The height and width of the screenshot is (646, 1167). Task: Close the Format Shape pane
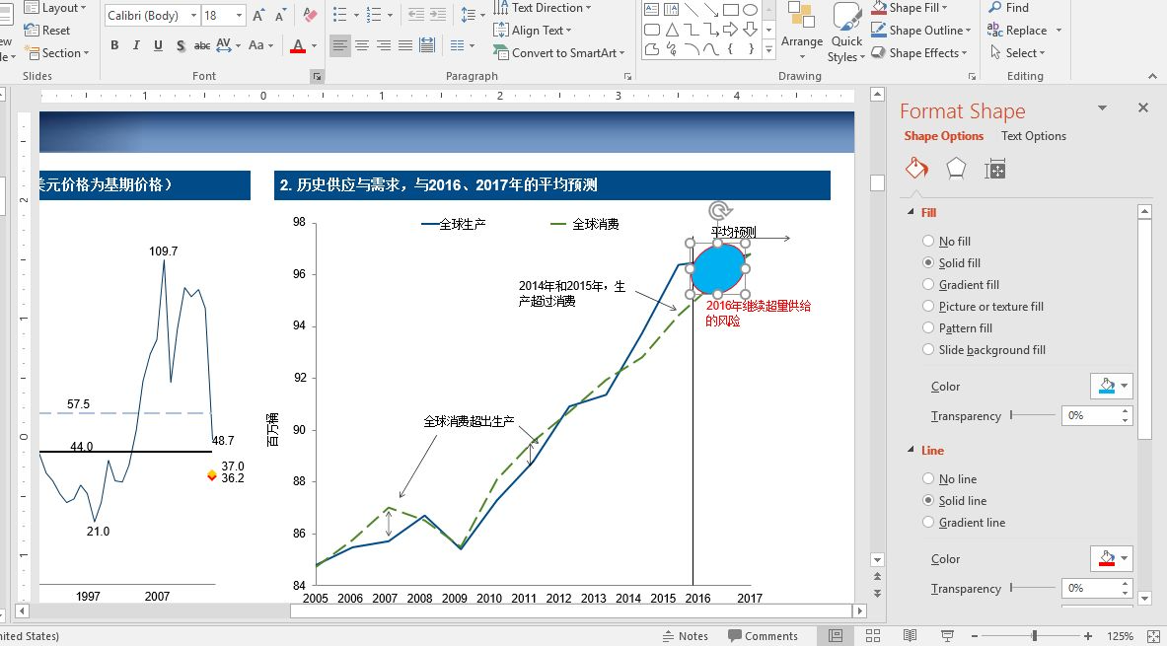click(1143, 108)
